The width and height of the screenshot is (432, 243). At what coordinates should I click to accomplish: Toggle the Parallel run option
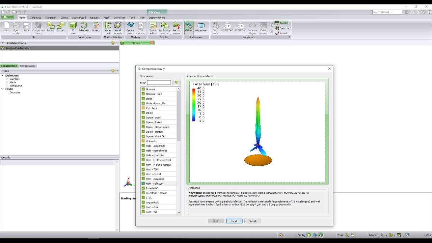[281, 23]
